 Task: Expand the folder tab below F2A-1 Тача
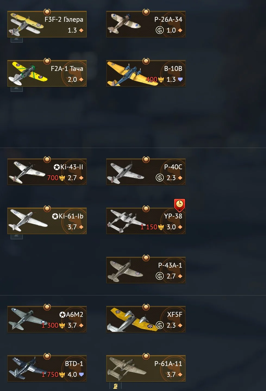17,89
